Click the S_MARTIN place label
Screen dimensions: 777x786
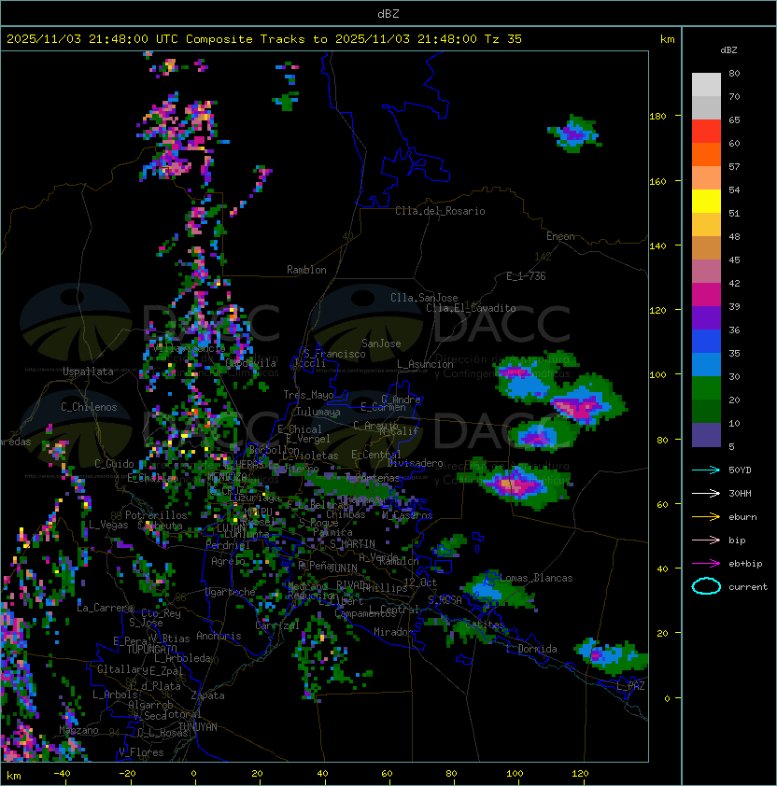tap(352, 543)
